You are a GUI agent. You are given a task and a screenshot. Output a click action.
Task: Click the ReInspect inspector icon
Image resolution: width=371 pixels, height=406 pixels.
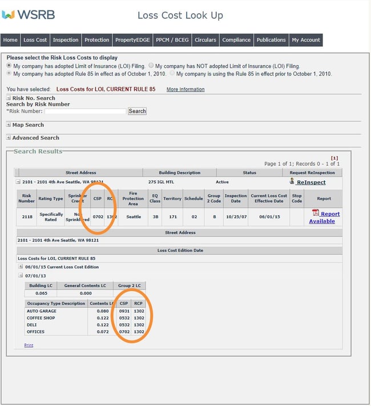point(292,181)
